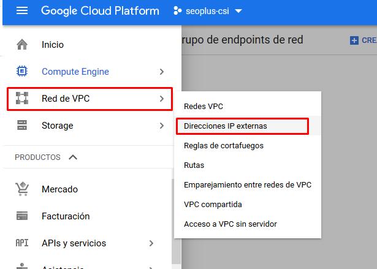Click the Compute Engine chip icon
The width and height of the screenshot is (377, 269).
tap(22, 72)
